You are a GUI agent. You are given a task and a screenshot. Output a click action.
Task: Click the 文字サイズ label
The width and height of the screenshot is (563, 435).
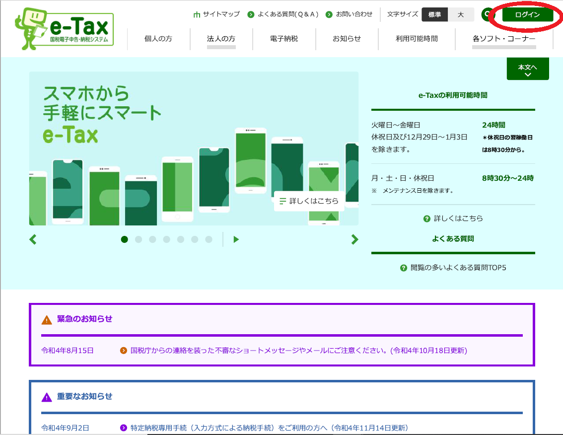(x=403, y=14)
